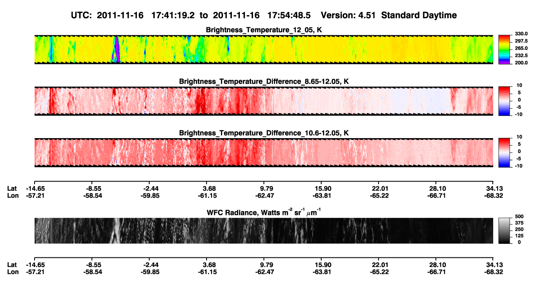Click the 10.6-12.05 temperature difference image strip

click(263, 152)
